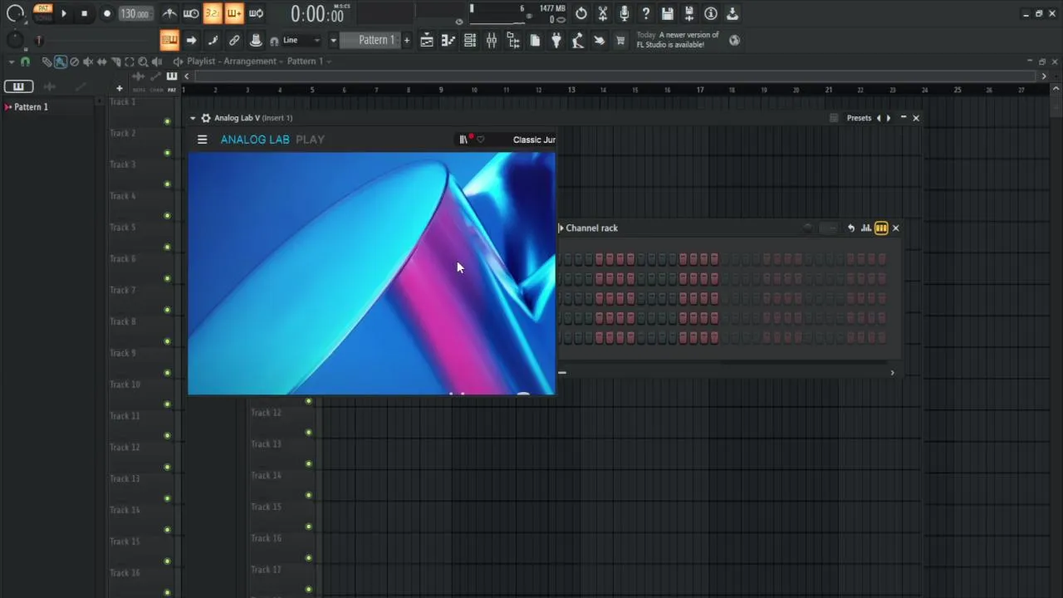Select the Playlist paint brush tool
1063x598 pixels.
[x=61, y=61]
